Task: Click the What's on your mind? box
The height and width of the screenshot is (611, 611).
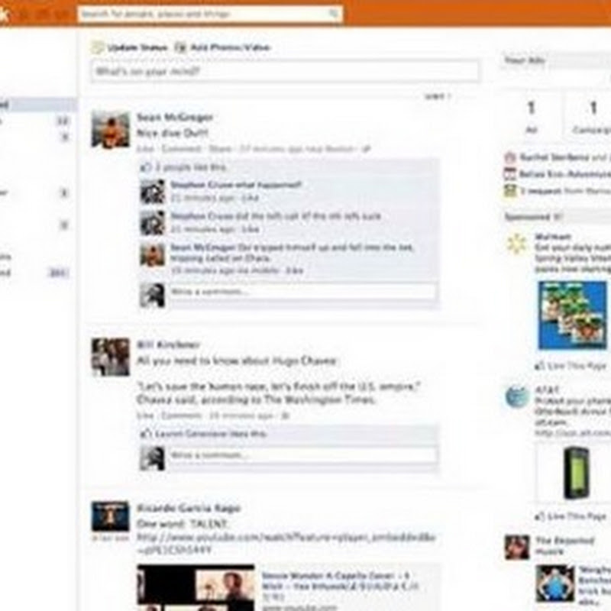Action: tap(285, 71)
